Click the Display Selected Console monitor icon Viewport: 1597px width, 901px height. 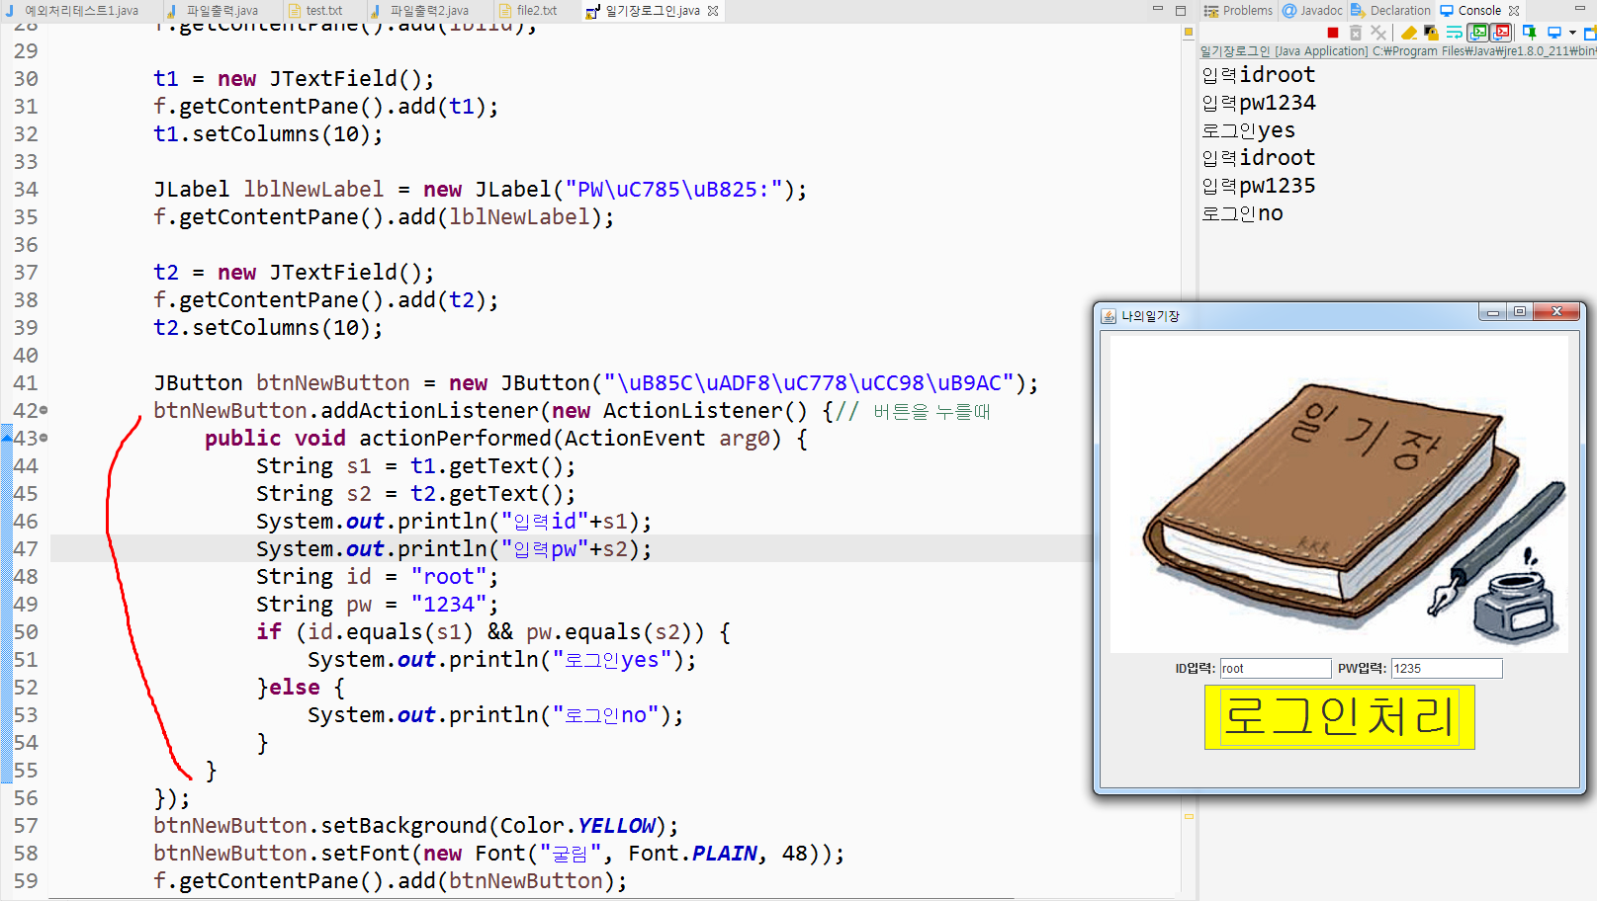coord(1554,33)
